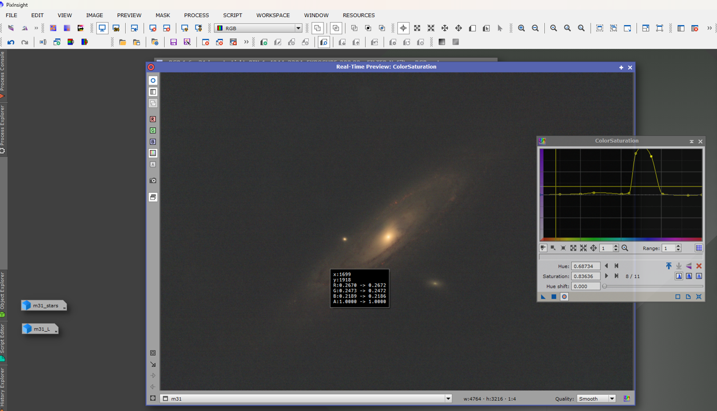Viewport: 717px width, 411px height.
Task: Toggle the red channel in preview sidebar
Action: click(153, 119)
